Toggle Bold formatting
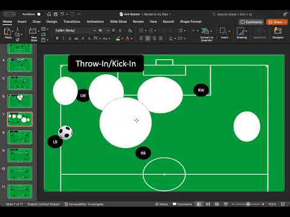The image size is (290, 217). 57,38
